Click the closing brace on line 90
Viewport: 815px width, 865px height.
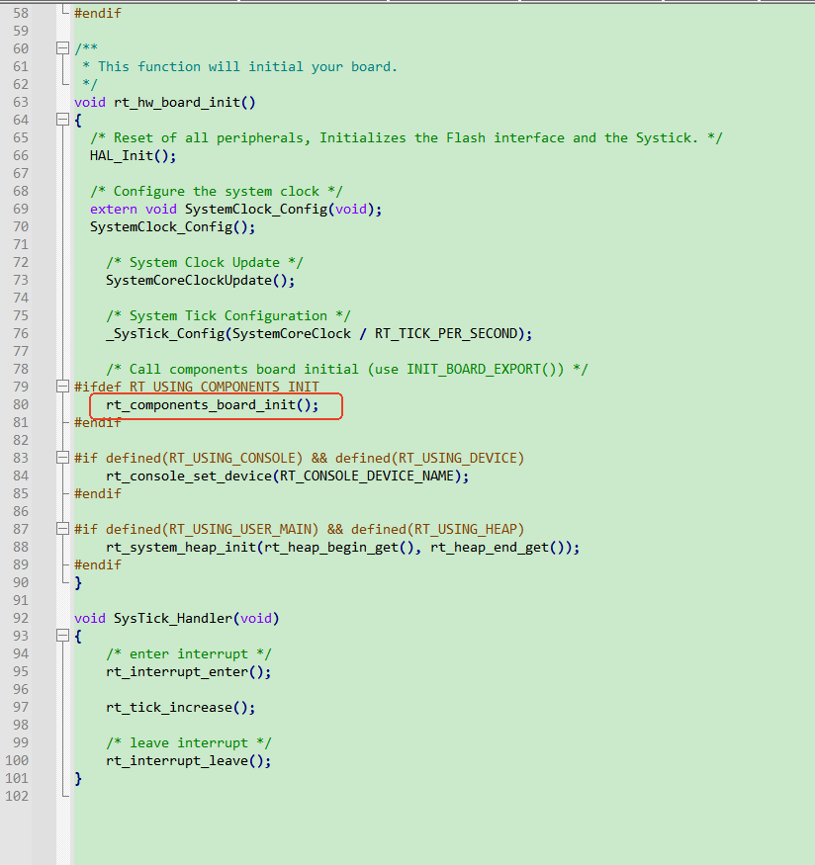[78, 582]
